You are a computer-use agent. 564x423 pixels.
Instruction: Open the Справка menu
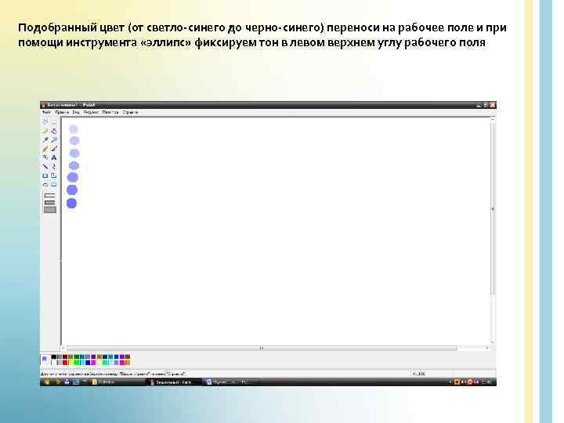click(x=130, y=112)
